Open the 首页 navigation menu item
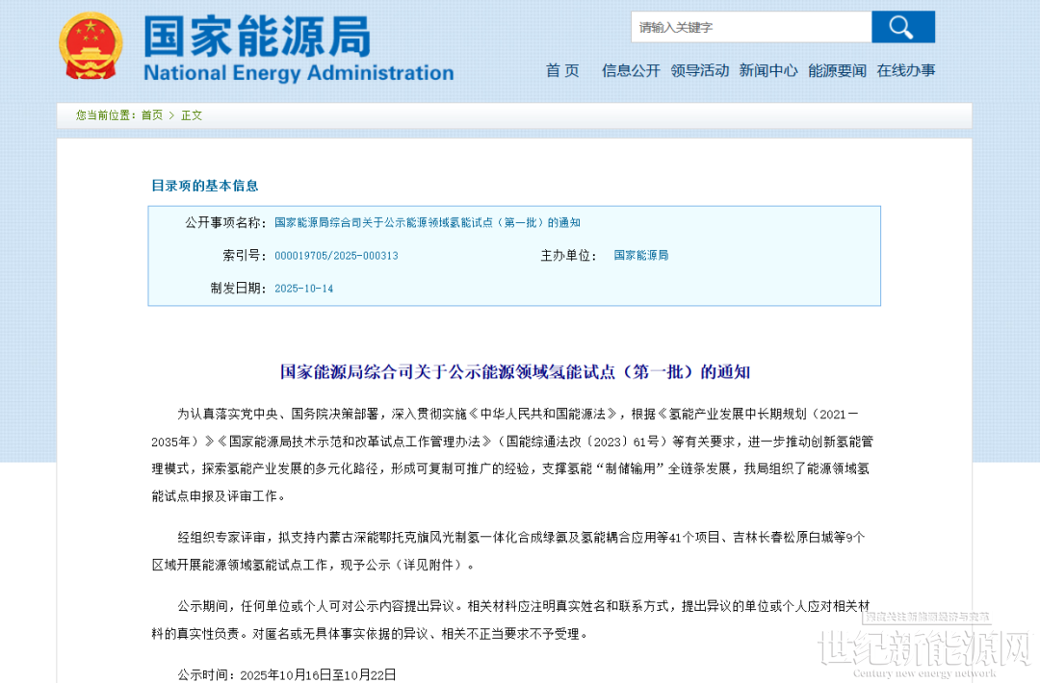This screenshot has width=1040, height=683. pos(562,70)
